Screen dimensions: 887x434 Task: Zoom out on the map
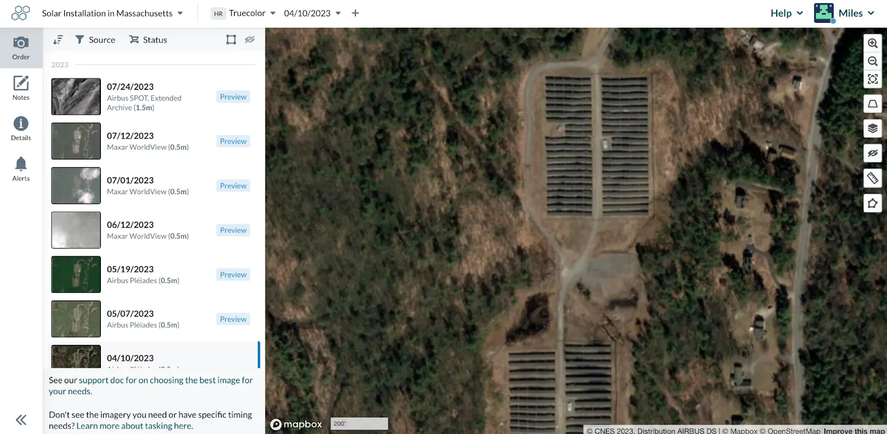point(873,61)
